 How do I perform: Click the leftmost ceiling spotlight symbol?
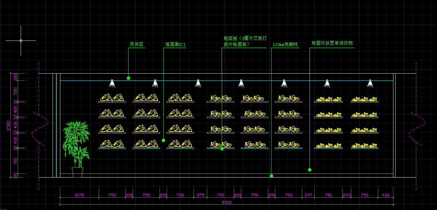(x=112, y=83)
